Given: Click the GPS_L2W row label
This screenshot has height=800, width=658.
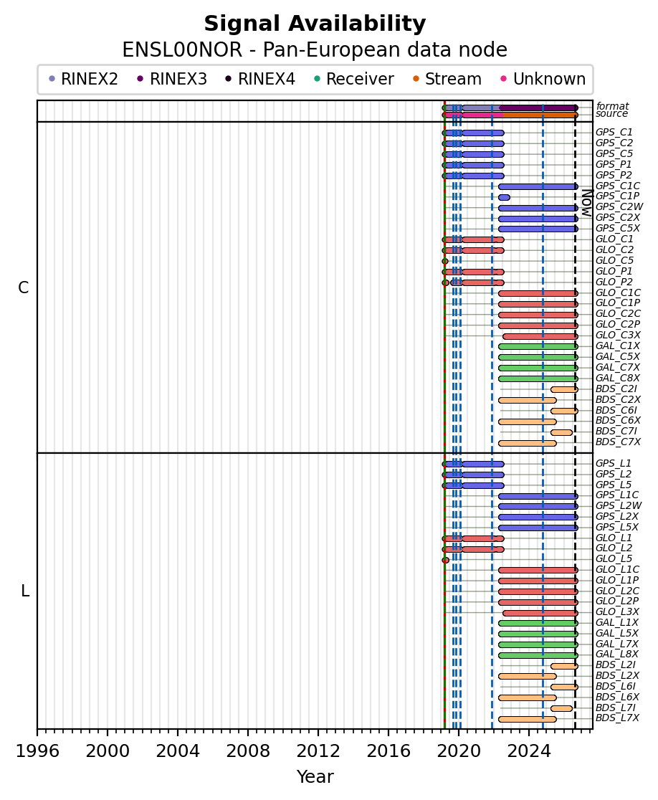Looking at the screenshot, I should (x=619, y=505).
